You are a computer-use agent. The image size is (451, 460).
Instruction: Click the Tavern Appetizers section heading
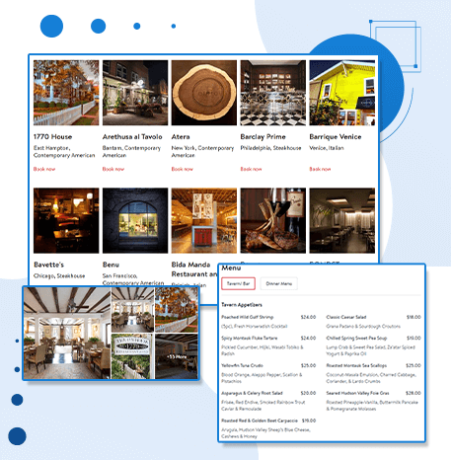click(x=242, y=305)
